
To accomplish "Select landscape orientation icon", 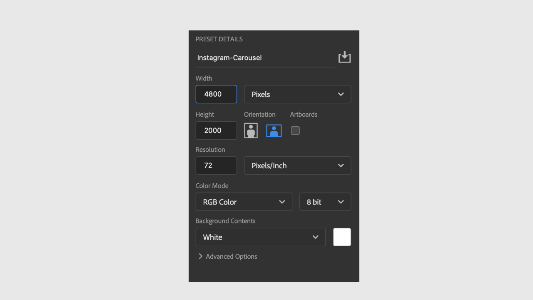I will [274, 131].
